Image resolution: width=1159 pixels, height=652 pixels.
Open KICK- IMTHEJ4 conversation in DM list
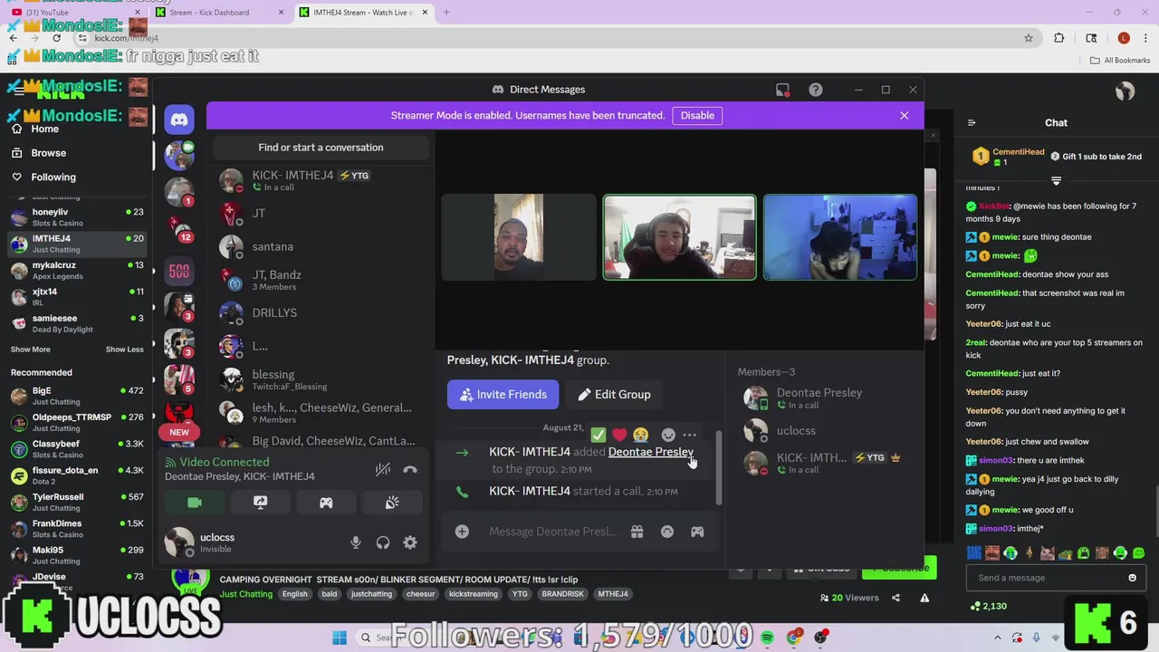click(321, 180)
